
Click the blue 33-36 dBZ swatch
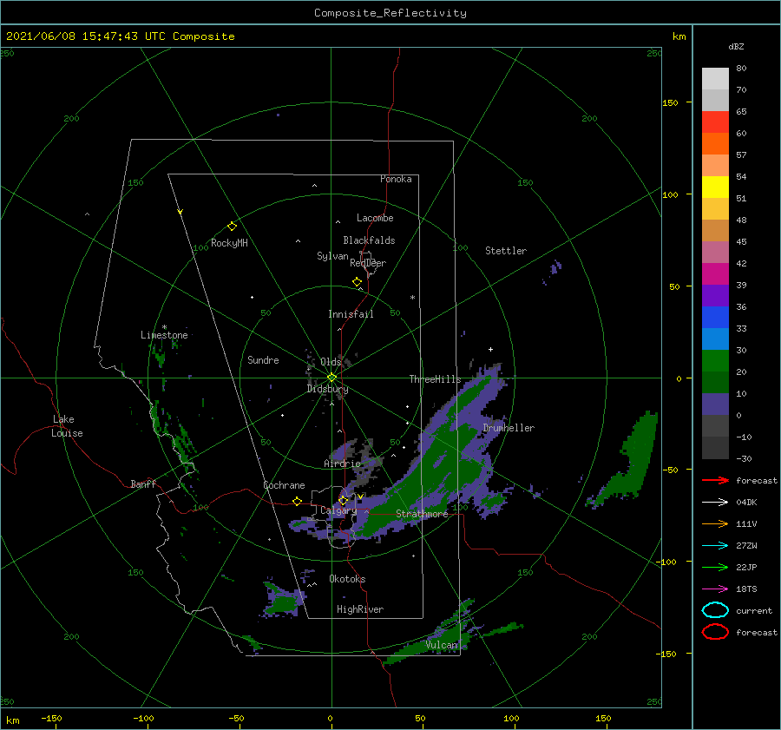click(x=715, y=318)
